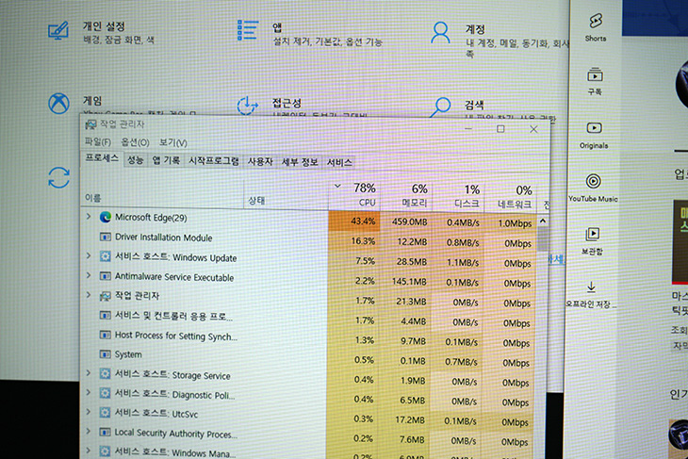Switch to the 앱 기록 tab
The image size is (688, 459).
[166, 160]
